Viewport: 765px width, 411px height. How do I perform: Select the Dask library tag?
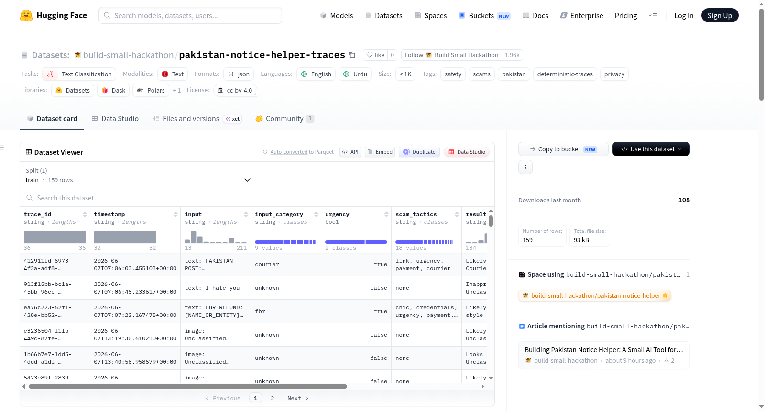113,90
